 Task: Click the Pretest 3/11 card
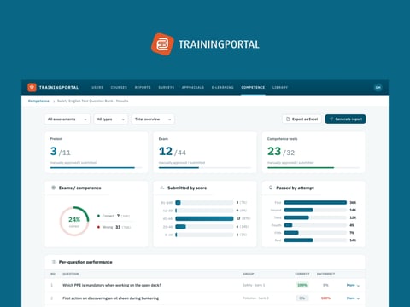[x=97, y=153]
